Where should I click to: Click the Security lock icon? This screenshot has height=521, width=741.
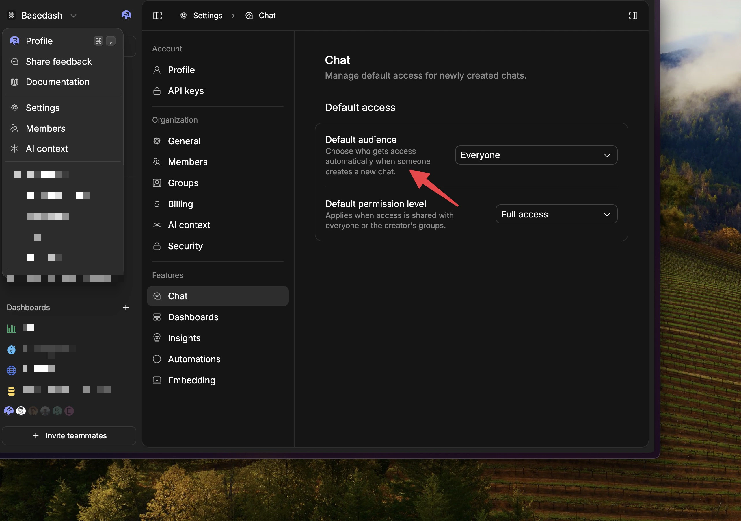click(157, 246)
